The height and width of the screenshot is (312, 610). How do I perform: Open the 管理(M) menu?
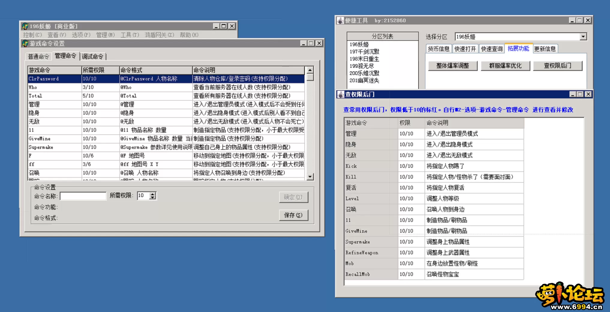click(105, 35)
